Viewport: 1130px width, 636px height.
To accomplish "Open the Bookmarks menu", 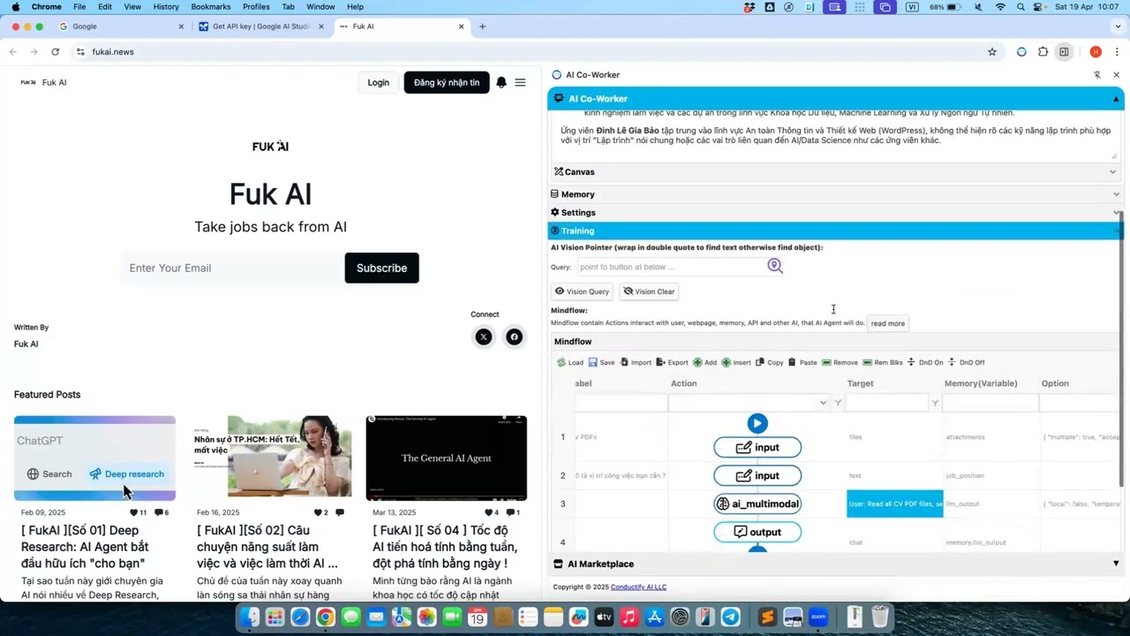I will 211,7.
